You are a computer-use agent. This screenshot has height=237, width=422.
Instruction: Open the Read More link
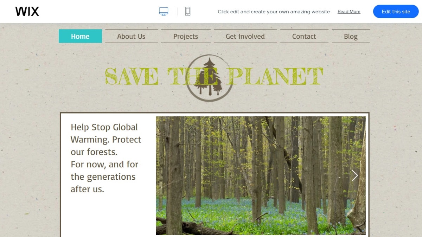click(349, 12)
